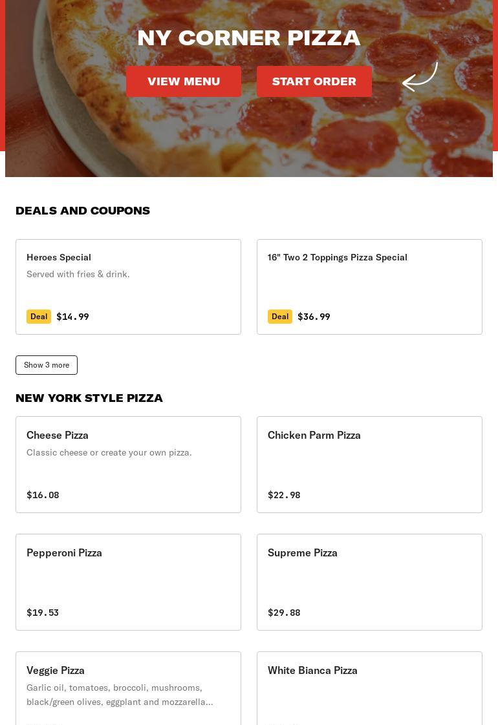
Task: Click the Deals and Coupons heading
Action: [x=83, y=211]
